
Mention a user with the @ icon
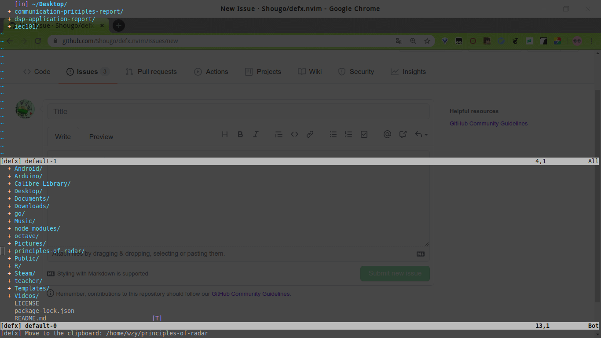click(387, 134)
